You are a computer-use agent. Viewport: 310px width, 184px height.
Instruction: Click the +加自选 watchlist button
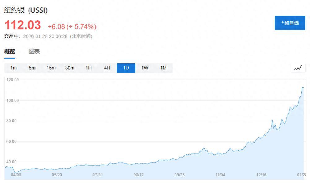pyautogui.click(x=290, y=23)
